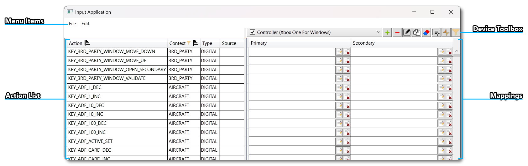Clear primary mapping for KEY_3RD_PARTY_WINDOW_MOVE_DOWN
This screenshot has width=528, height=166.
tap(347, 52)
